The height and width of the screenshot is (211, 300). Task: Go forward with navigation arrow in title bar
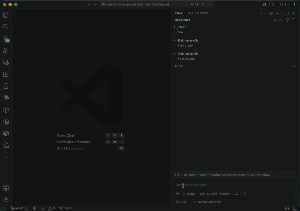click(95, 4)
